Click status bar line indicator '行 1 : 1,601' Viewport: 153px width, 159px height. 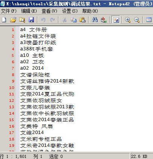[x=13, y=156]
